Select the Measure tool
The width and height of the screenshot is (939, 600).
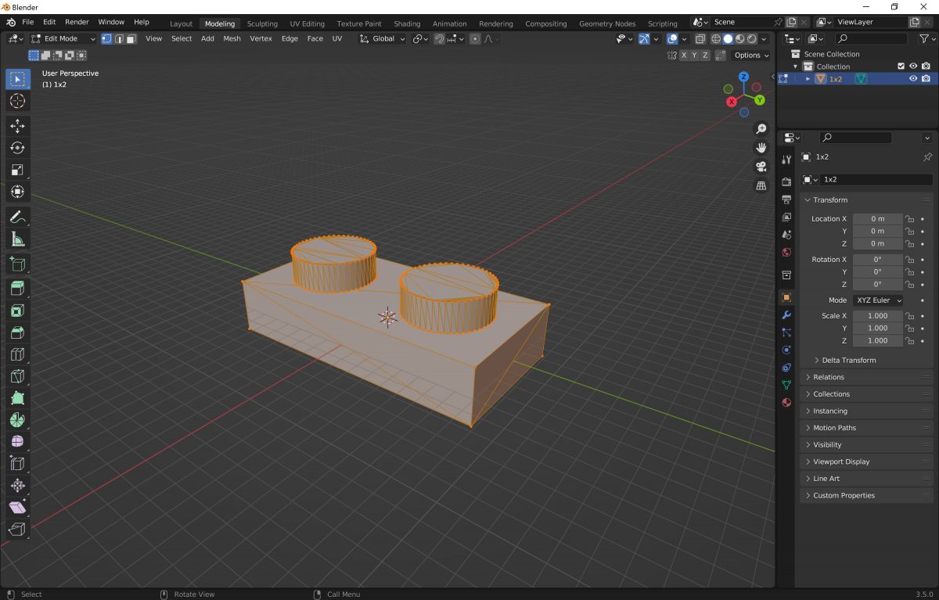point(17,239)
